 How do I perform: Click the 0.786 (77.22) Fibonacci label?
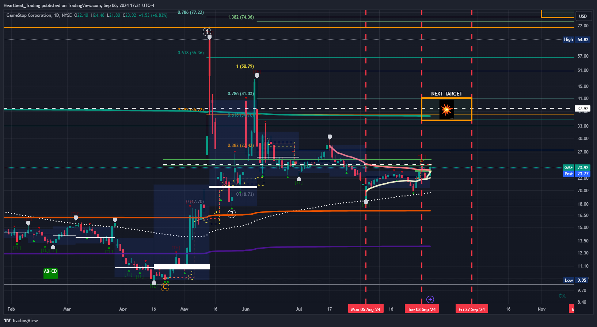[191, 12]
